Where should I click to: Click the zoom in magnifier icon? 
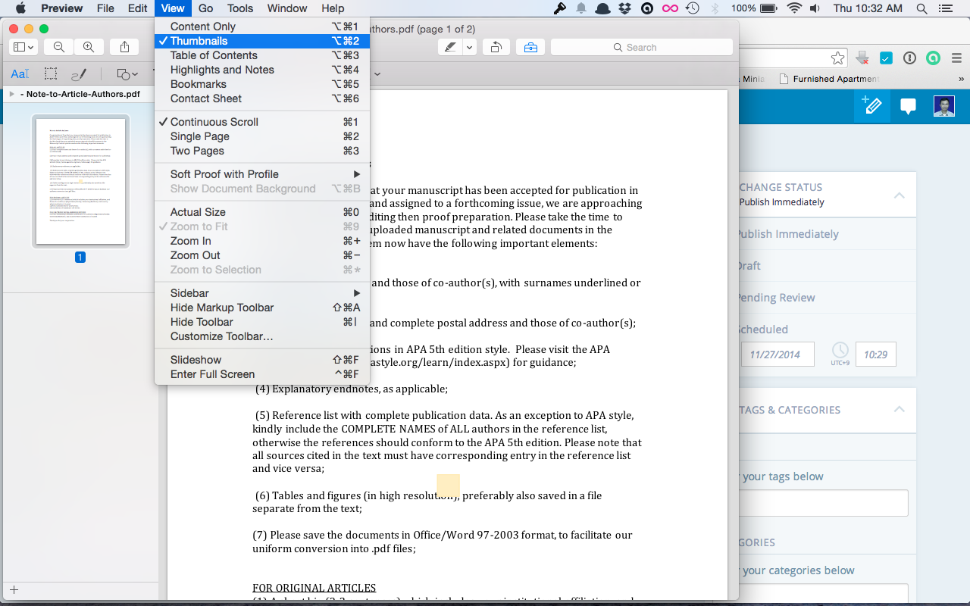(x=89, y=47)
